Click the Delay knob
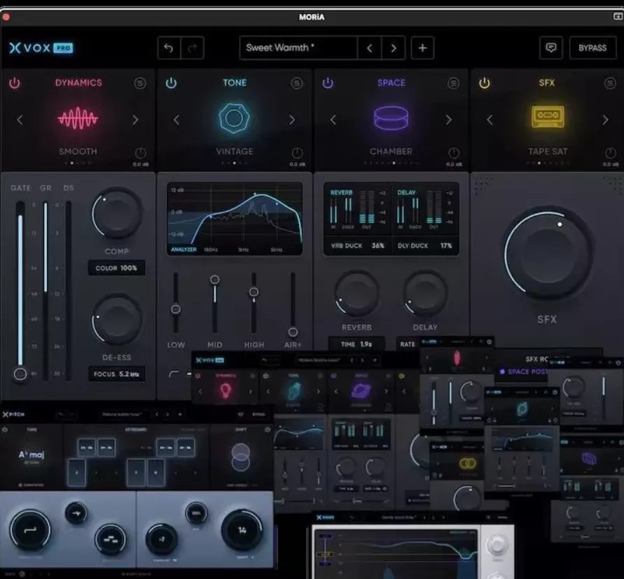Image resolution: width=624 pixels, height=579 pixels. click(x=425, y=294)
